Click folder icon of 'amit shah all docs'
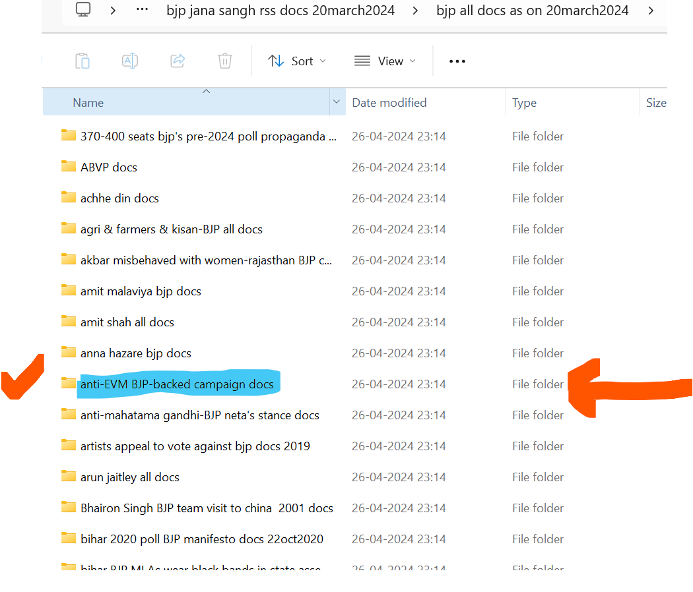 [x=69, y=321]
